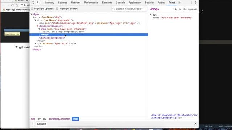This screenshot has height=130, width=232.
Task: Edit the name prop value in Props
Action: [177, 18]
